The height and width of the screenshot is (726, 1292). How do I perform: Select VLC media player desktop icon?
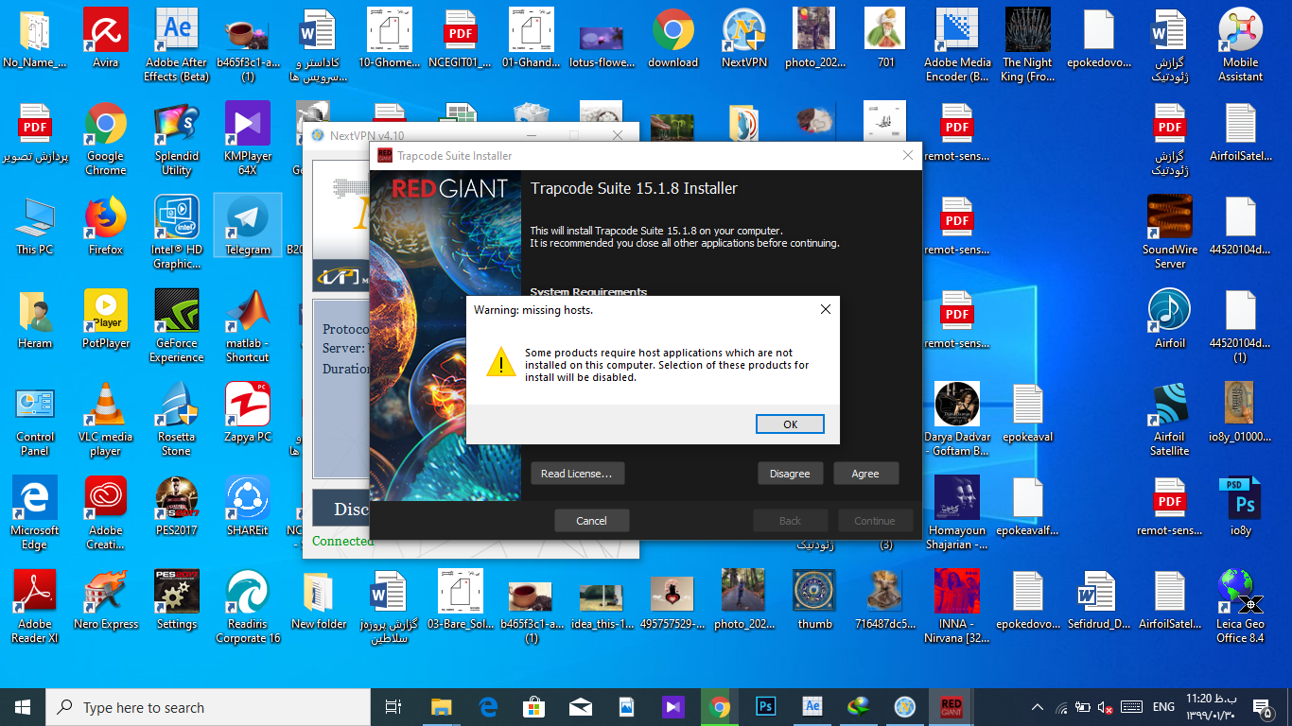coord(106,420)
